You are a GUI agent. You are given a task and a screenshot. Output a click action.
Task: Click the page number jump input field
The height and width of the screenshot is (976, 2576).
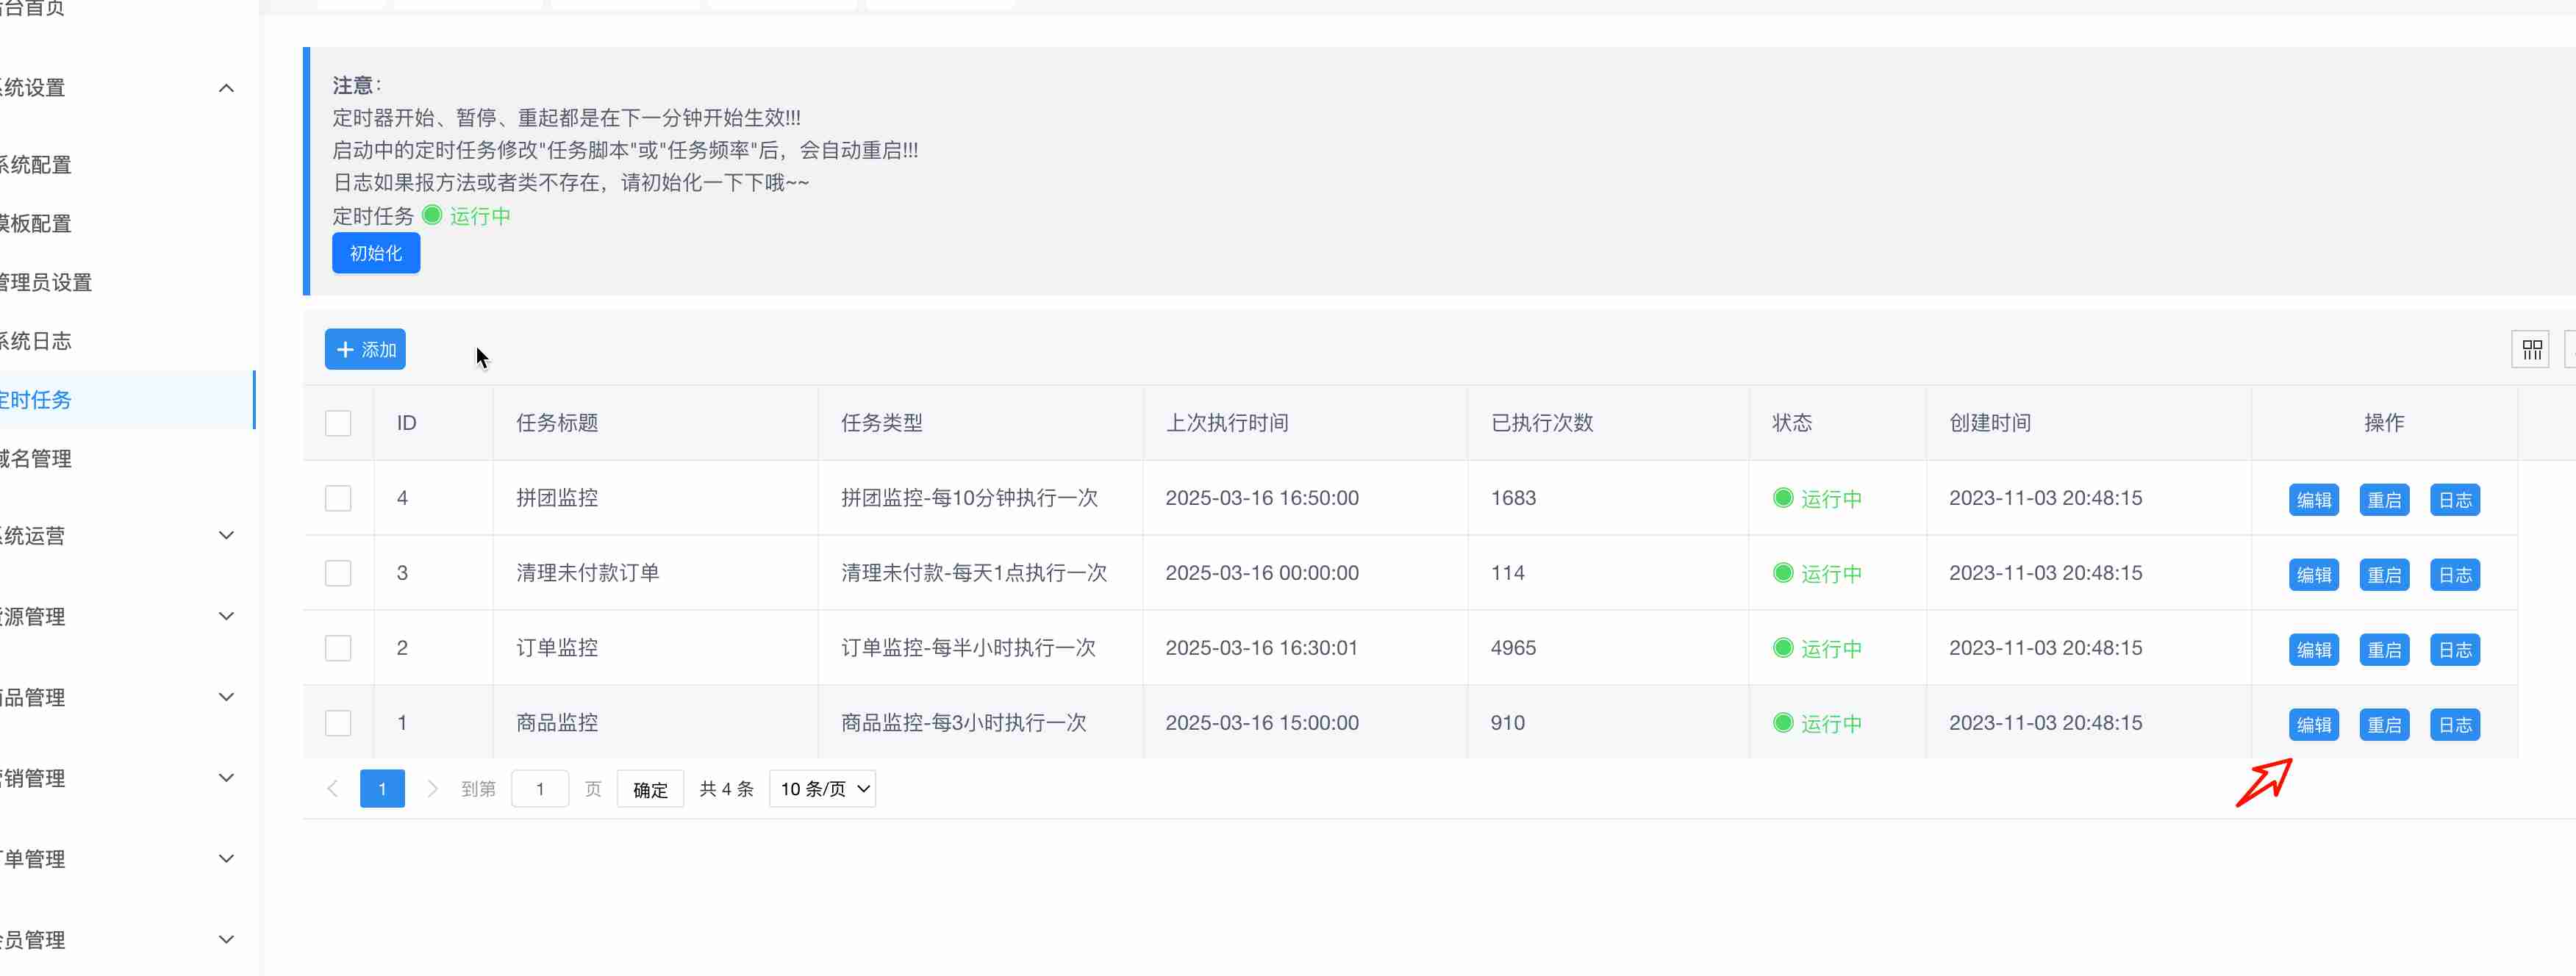tap(540, 789)
